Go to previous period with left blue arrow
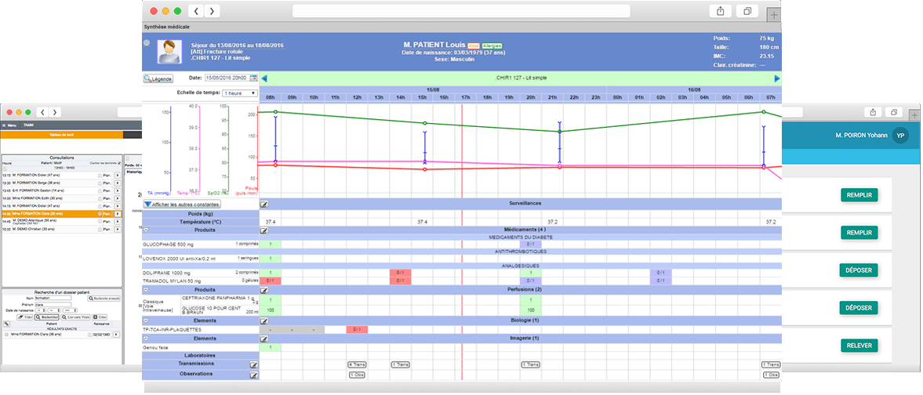The height and width of the screenshot is (395, 923). click(263, 78)
